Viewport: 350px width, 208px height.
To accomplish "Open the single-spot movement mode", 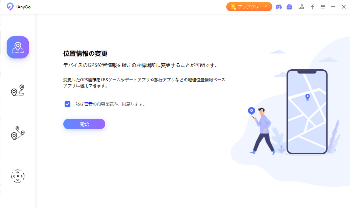I will pyautogui.click(x=17, y=91).
